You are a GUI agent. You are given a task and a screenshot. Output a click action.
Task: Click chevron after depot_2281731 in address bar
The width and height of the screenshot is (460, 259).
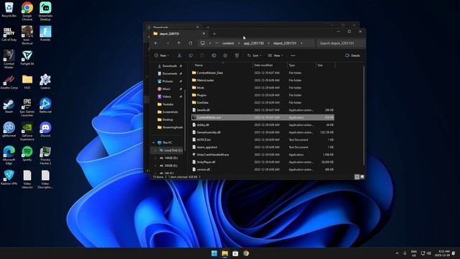[x=302, y=43]
